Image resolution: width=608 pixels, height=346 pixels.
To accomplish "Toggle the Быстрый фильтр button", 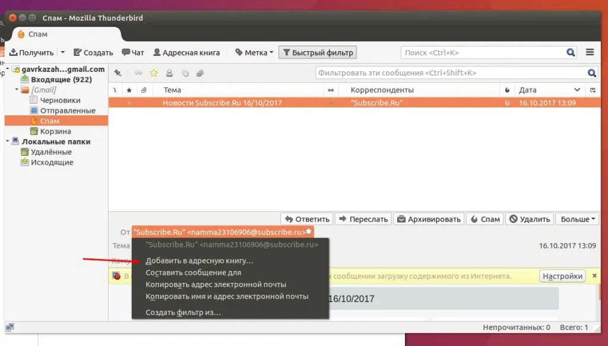I will pos(318,52).
